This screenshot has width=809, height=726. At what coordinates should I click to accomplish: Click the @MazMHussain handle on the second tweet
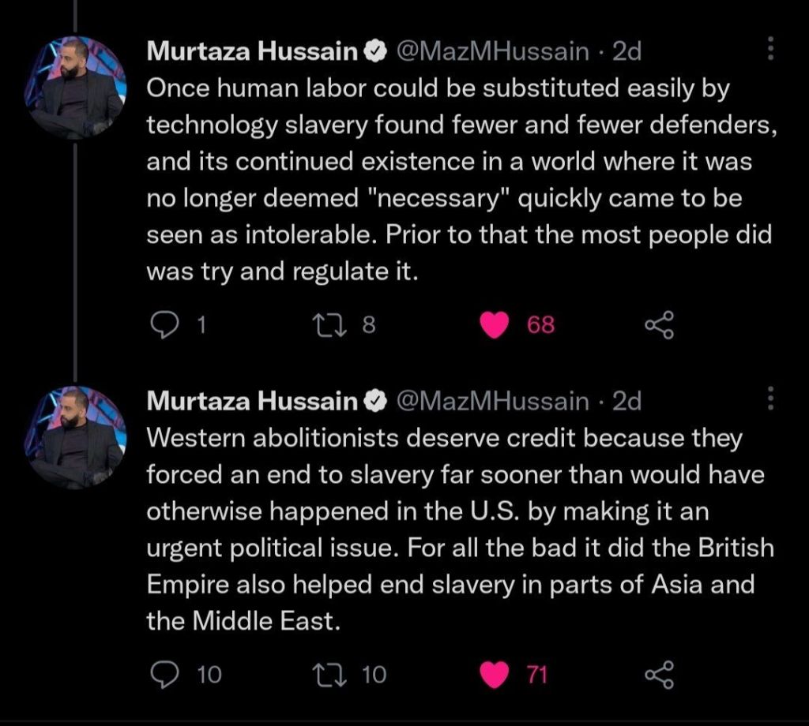[491, 402]
